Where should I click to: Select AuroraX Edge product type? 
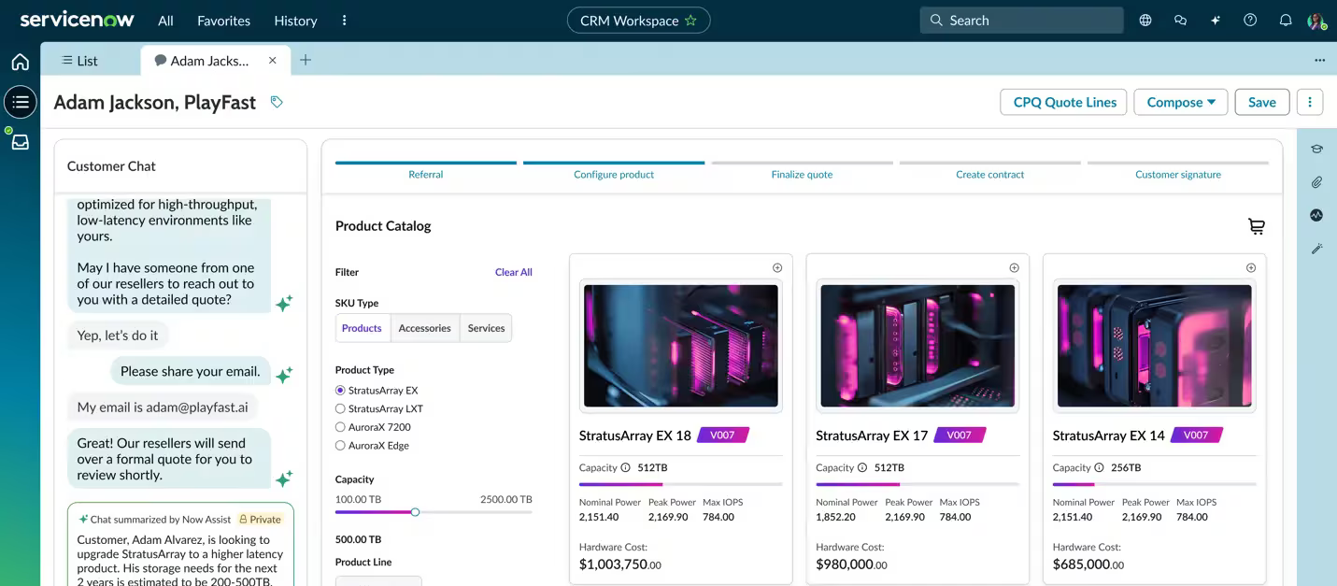pos(340,446)
